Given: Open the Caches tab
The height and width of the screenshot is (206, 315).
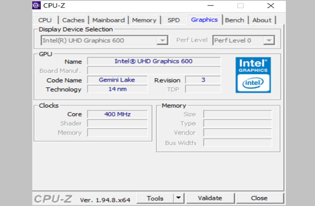Looking at the screenshot, I should pyautogui.click(x=73, y=20).
